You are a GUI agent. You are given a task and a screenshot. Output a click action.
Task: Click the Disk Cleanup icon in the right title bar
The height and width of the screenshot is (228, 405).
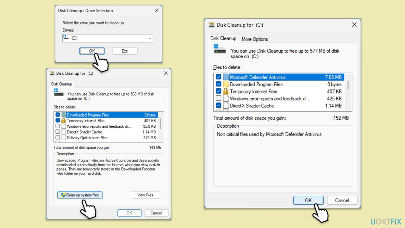211,24
